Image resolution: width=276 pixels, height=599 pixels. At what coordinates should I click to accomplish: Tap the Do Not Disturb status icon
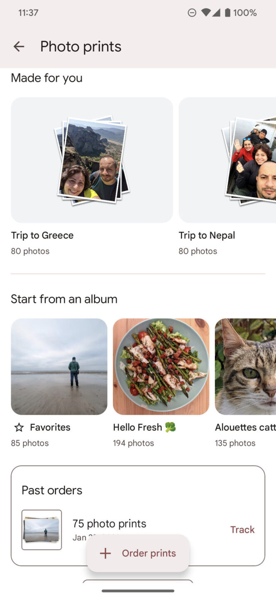click(x=192, y=12)
